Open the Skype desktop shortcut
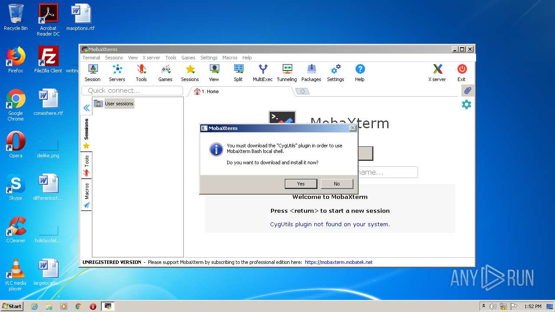The image size is (555, 312). pyautogui.click(x=16, y=187)
